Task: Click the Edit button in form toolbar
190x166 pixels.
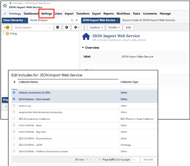Action: point(128,27)
